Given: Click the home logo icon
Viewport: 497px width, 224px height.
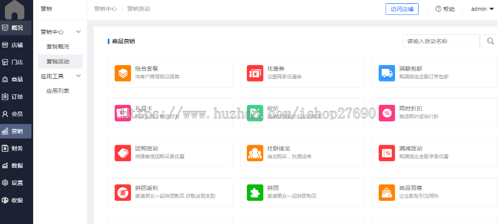Looking at the screenshot, I should pos(14,9).
